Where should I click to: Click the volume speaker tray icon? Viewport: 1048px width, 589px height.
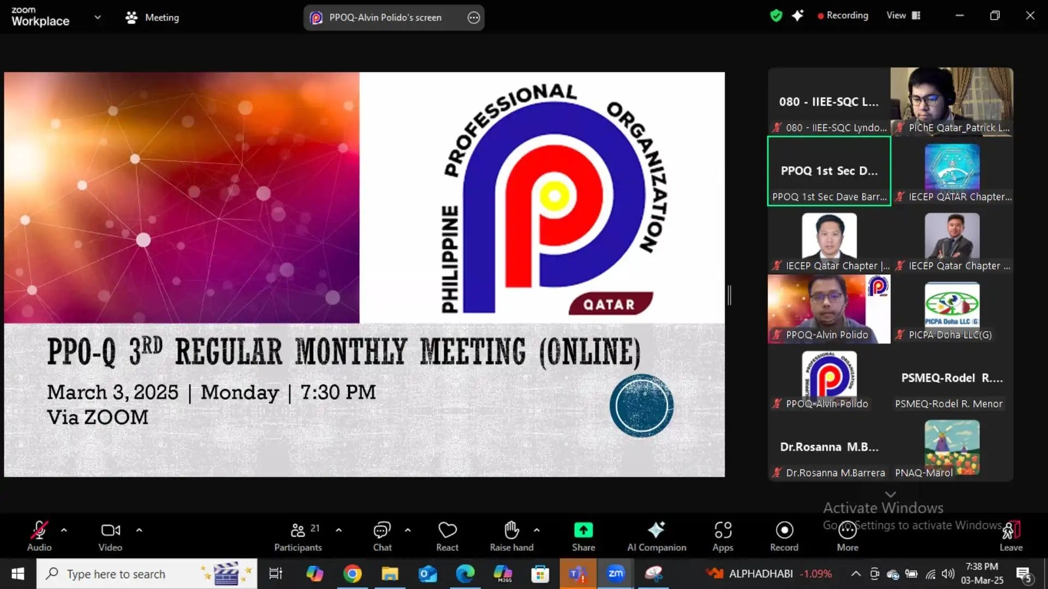(x=949, y=574)
